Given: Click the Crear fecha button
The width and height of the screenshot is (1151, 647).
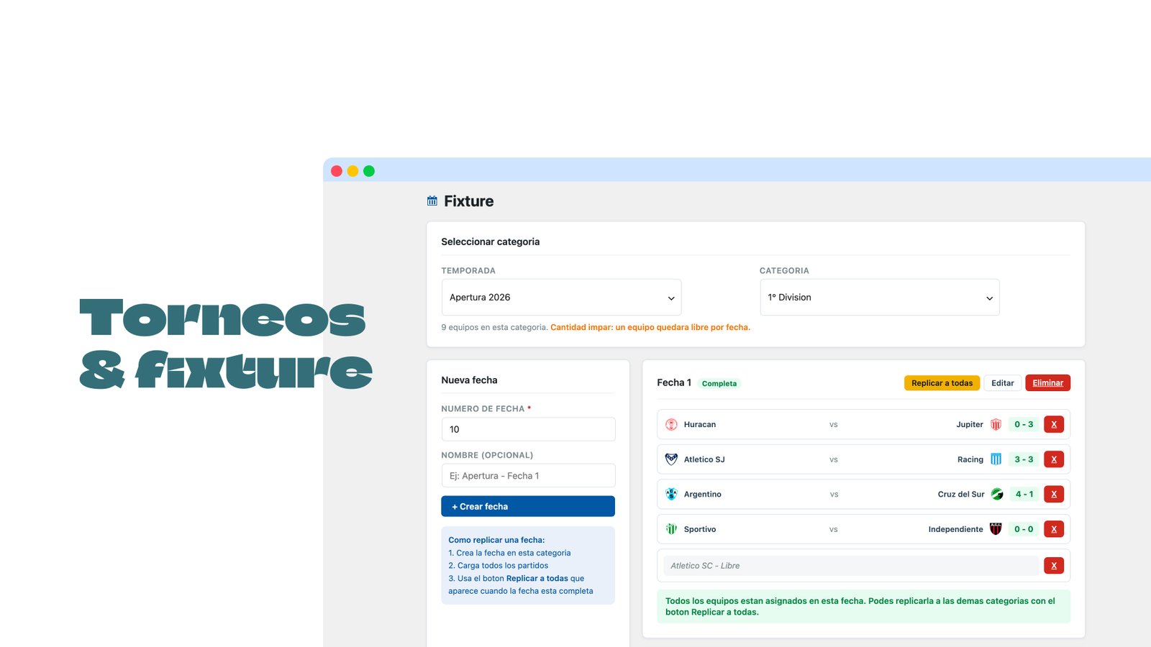Looking at the screenshot, I should click(528, 506).
